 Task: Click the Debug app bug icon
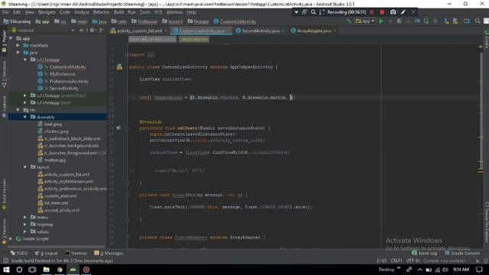click(x=399, y=21)
